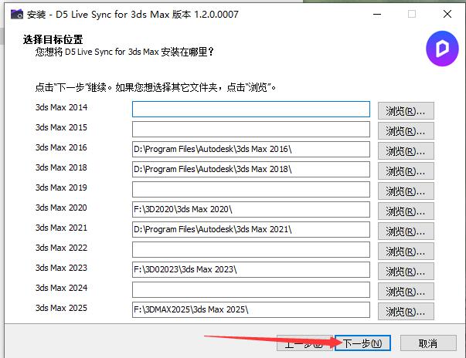Click the 3ds Max 2025 label

61,308
